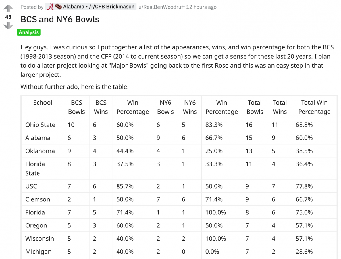Click the USC school name cell
Image resolution: width=341 pixels, height=259 pixels.
pos(43,186)
